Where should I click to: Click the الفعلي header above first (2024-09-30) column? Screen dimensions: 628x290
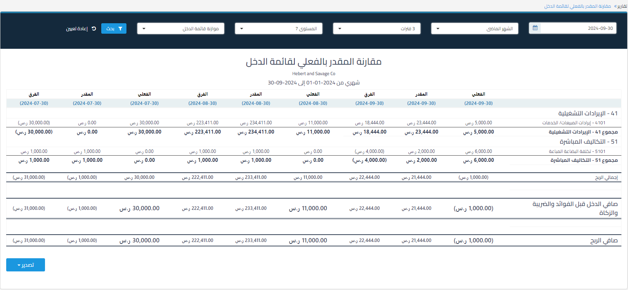pyautogui.click(x=479, y=94)
